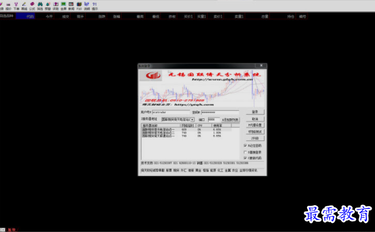Enable the 直接登录 direct login checkbox
The height and width of the screenshot is (232, 375).
point(245,152)
